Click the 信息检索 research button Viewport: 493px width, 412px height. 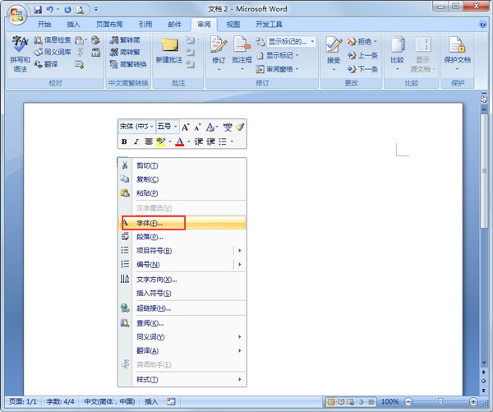[52, 39]
